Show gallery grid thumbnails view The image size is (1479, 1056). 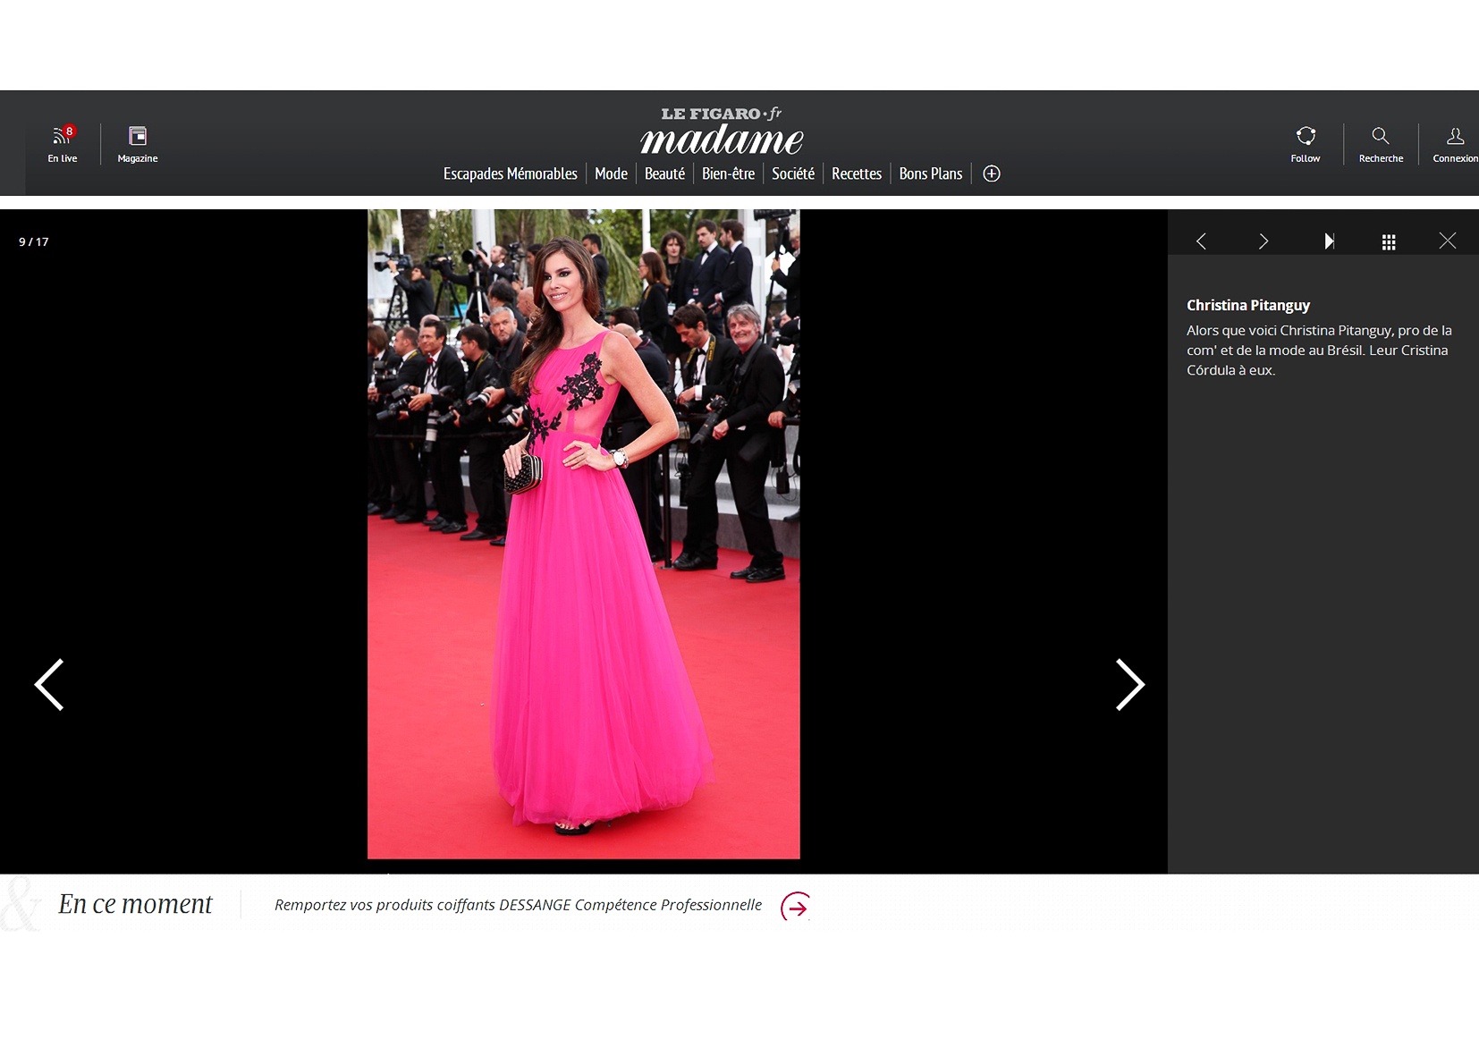click(x=1388, y=241)
